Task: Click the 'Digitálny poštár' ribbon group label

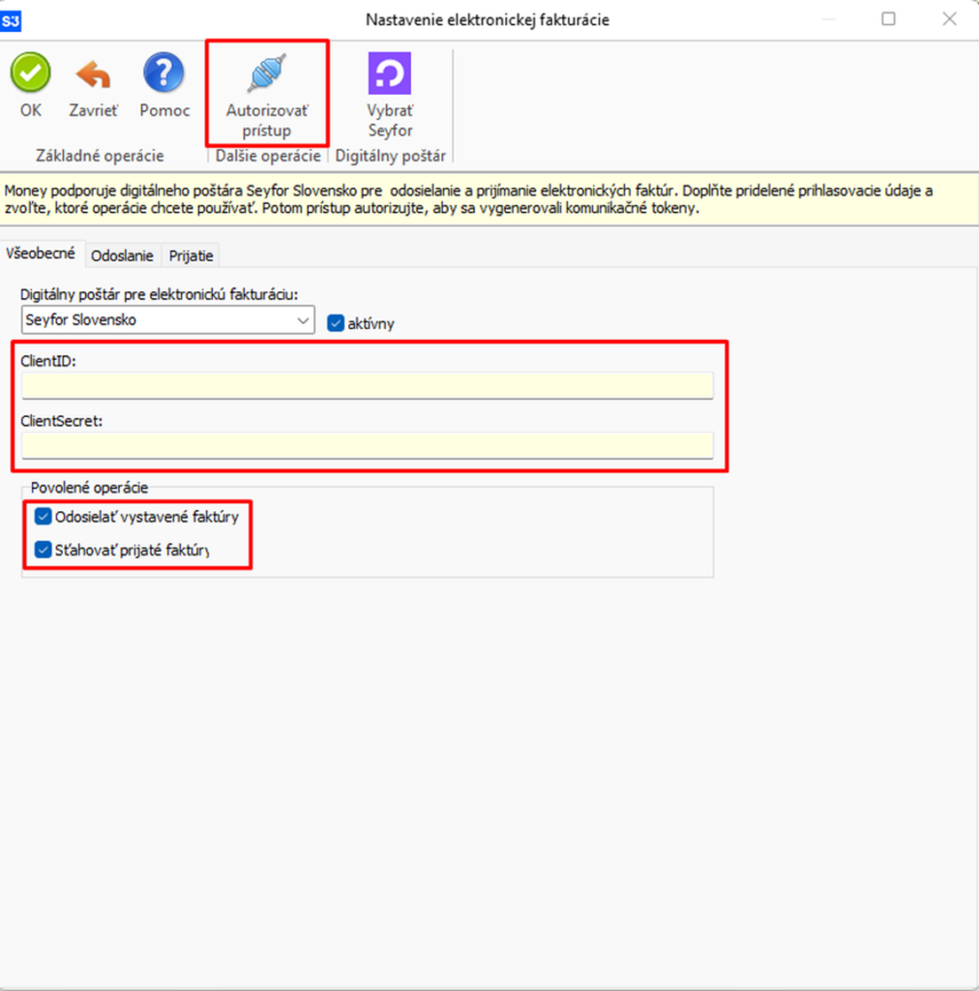Action: pyautogui.click(x=390, y=156)
